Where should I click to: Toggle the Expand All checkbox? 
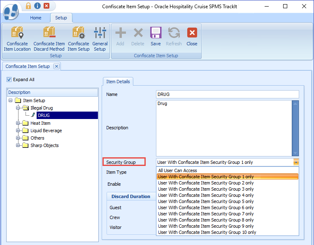pos(9,79)
